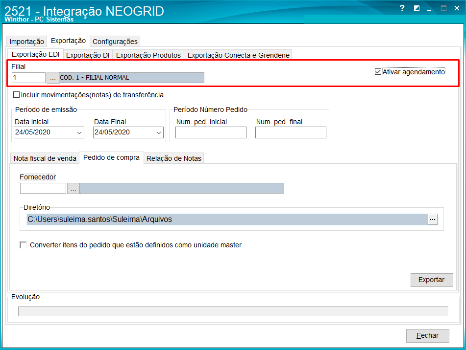Viewport: 466px width, 350px height.
Task: Click the Fornecedor code input field
Action: point(43,189)
